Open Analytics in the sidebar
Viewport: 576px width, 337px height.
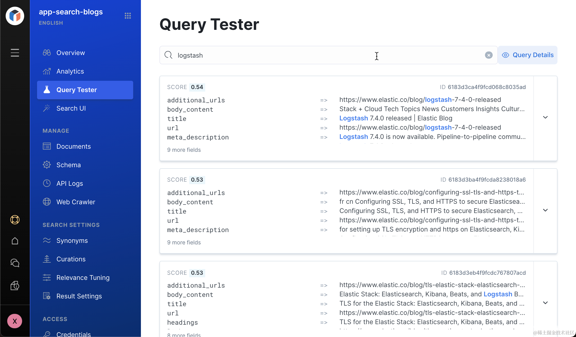click(70, 71)
